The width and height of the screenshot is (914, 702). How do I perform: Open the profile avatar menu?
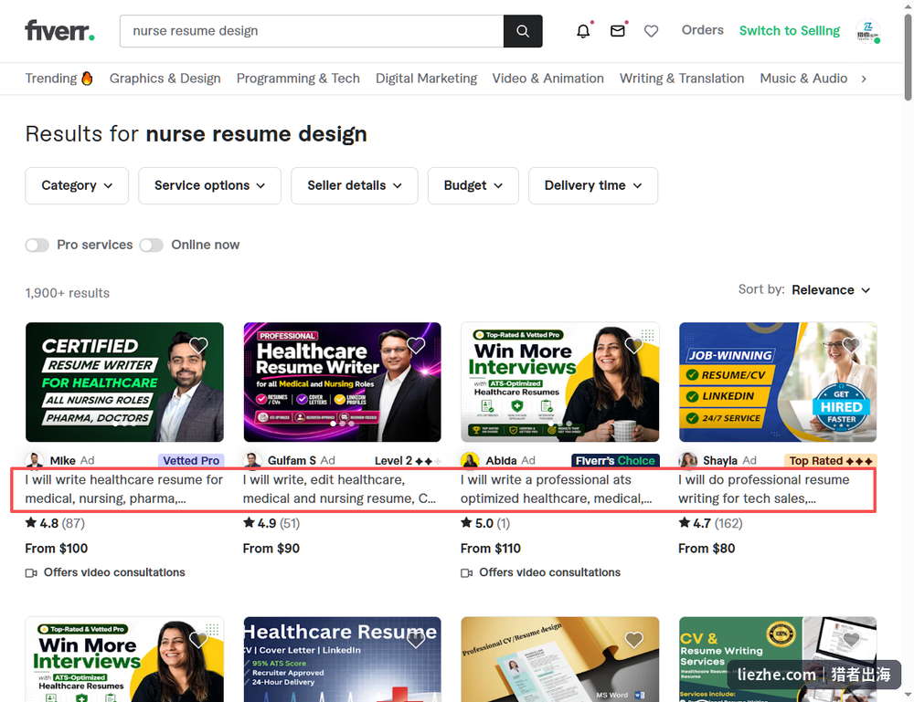pyautogui.click(x=868, y=31)
